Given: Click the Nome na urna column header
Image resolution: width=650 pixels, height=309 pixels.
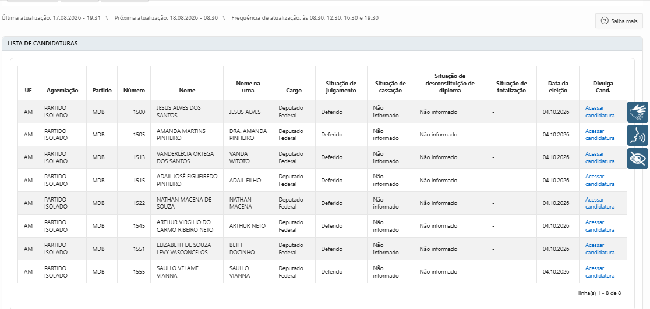Looking at the screenshot, I should click(x=248, y=87).
